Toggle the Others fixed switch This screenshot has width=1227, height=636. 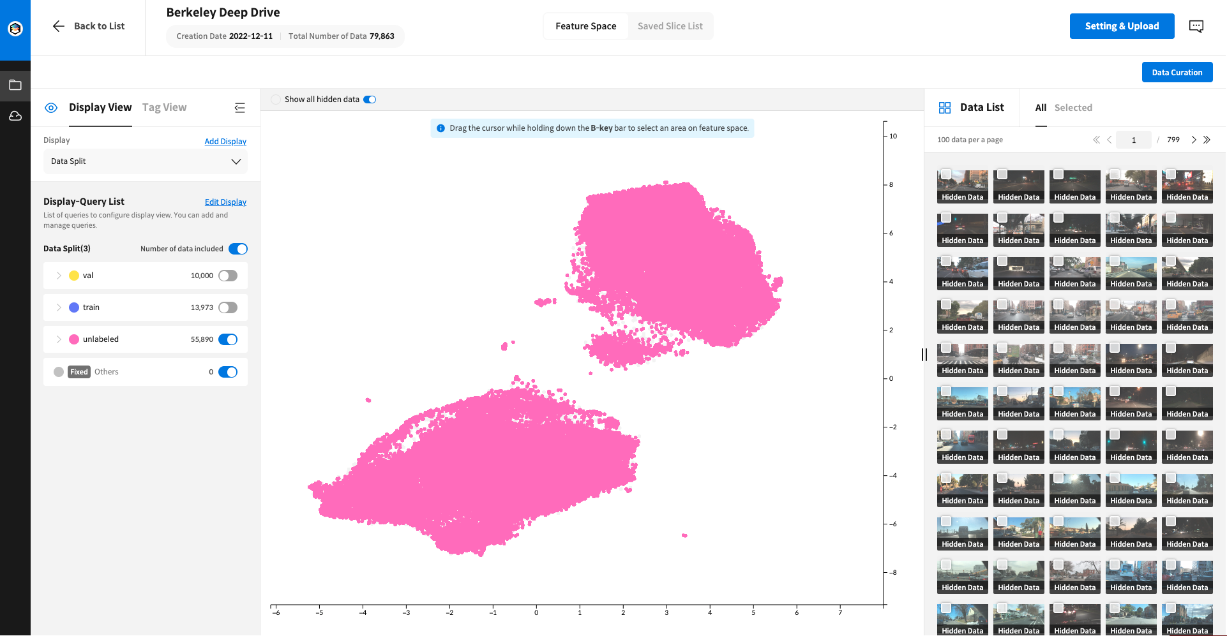tap(228, 372)
